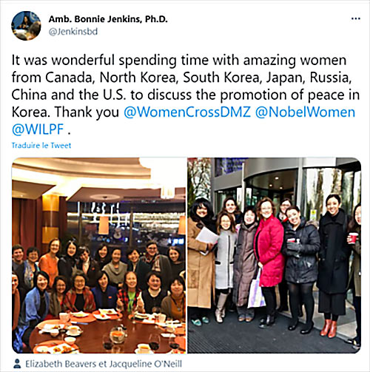Open the @WomenCrossDMZ mention
Screen dimensions: 370x372
187,112
